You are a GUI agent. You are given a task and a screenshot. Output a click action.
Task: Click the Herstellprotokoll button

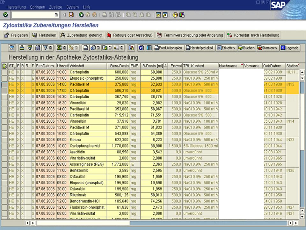coord(200,48)
